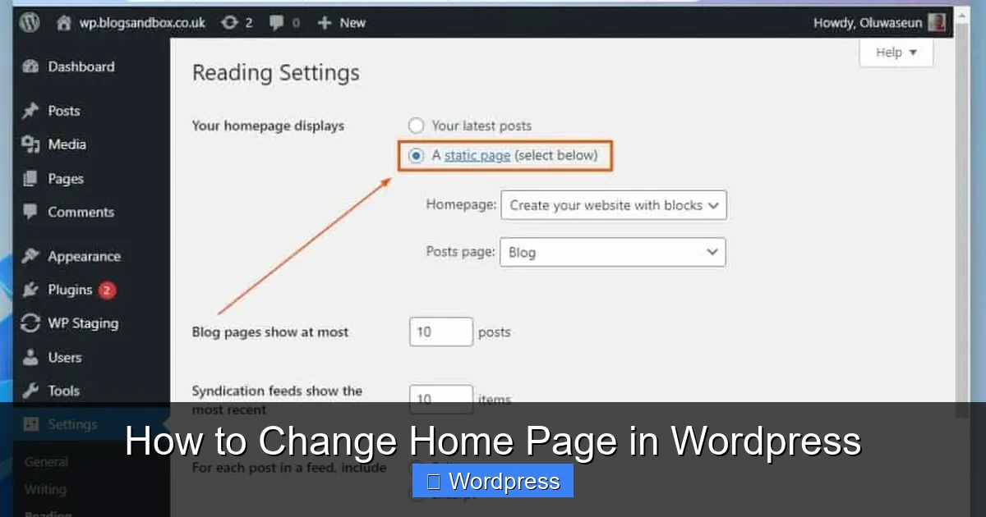986x517 pixels.
Task: Go to Pages via sidebar icon
Action: [x=29, y=178]
